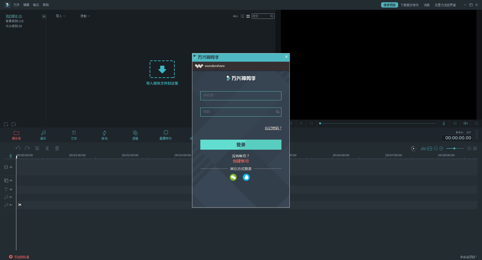This screenshot has height=260, width=482.
Task: Open the edit adjustments sliders icon
Action: tap(37, 148)
